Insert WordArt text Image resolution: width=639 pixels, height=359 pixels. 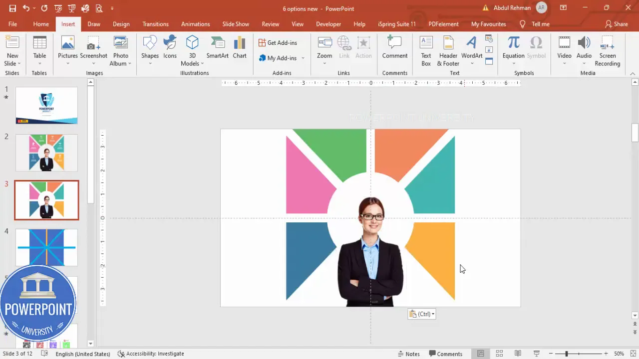[x=472, y=51]
